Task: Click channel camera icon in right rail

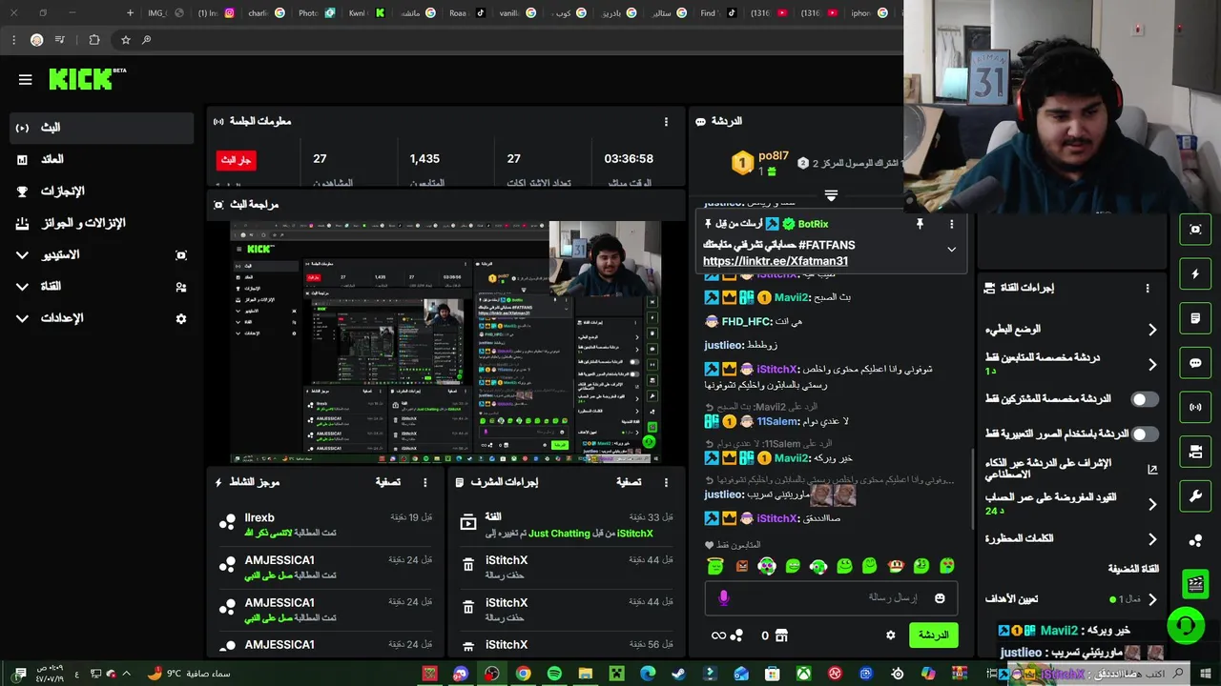Action: 1195,452
